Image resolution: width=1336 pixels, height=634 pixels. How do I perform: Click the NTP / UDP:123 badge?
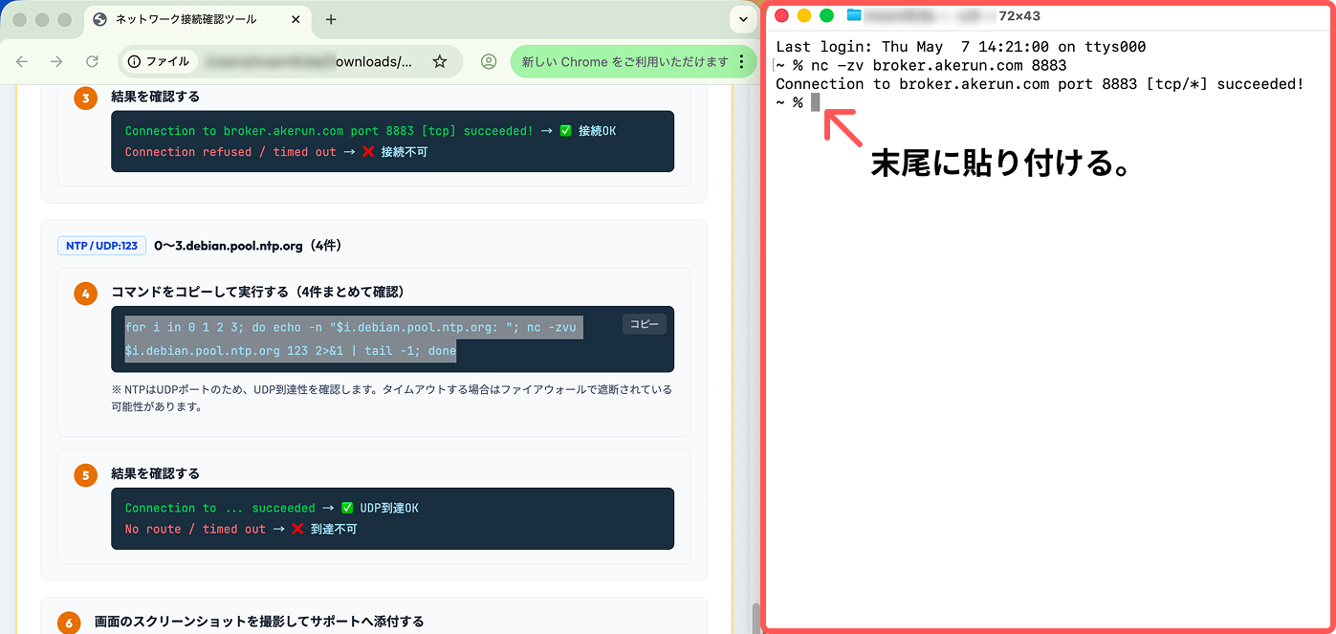pos(101,246)
